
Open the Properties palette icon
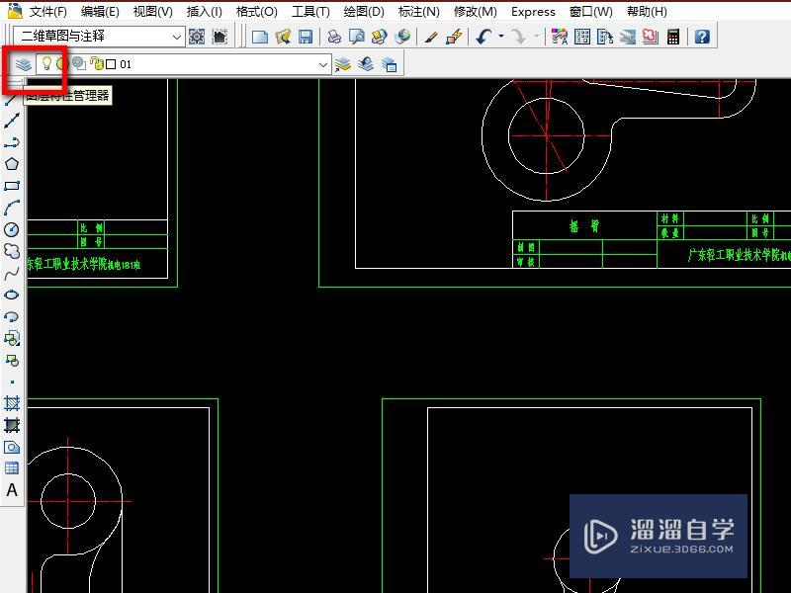click(559, 37)
